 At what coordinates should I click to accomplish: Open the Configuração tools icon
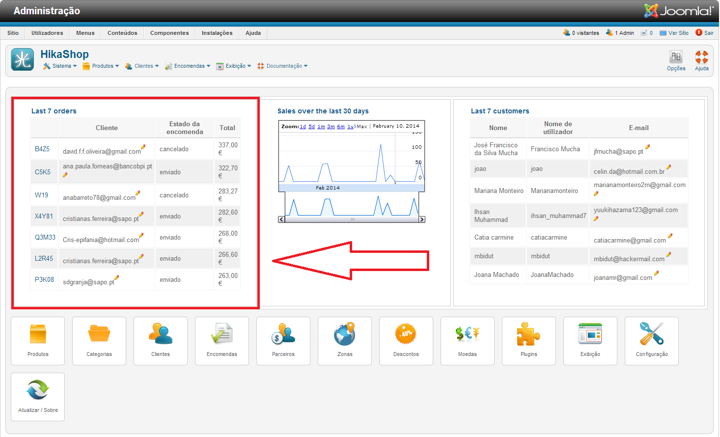pyautogui.click(x=652, y=340)
